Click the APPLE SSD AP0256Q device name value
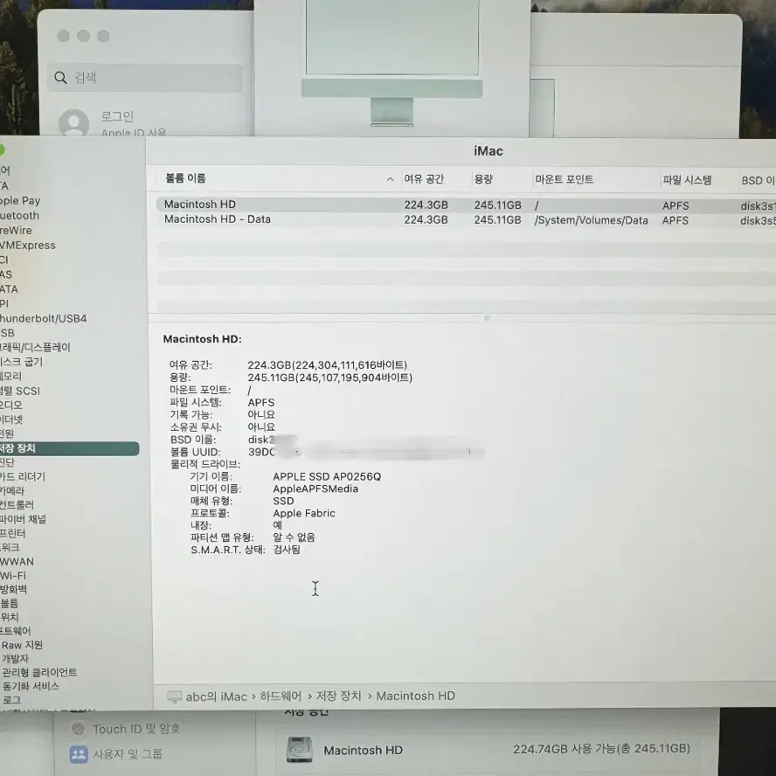776x776 pixels. pos(327,476)
